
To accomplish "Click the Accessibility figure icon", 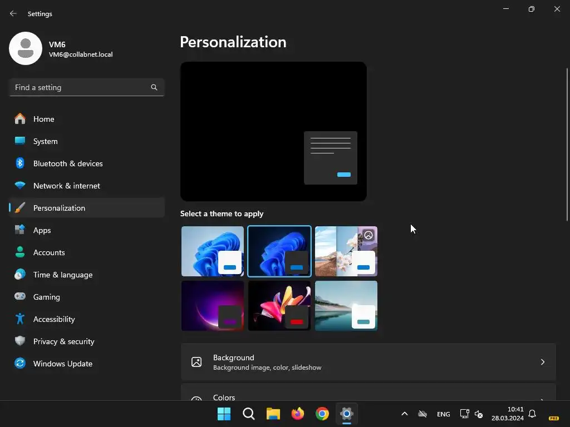I will point(20,319).
